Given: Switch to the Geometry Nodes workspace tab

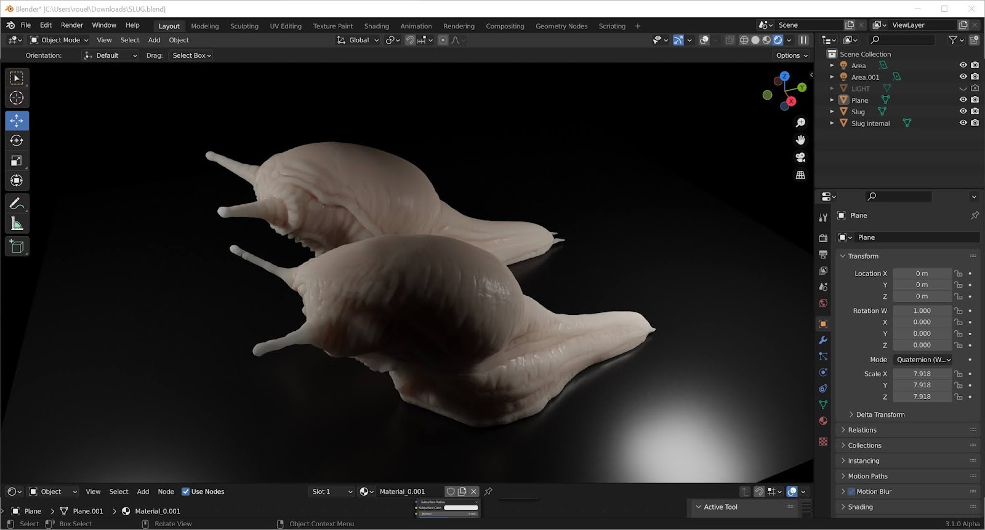Looking at the screenshot, I should (x=561, y=26).
